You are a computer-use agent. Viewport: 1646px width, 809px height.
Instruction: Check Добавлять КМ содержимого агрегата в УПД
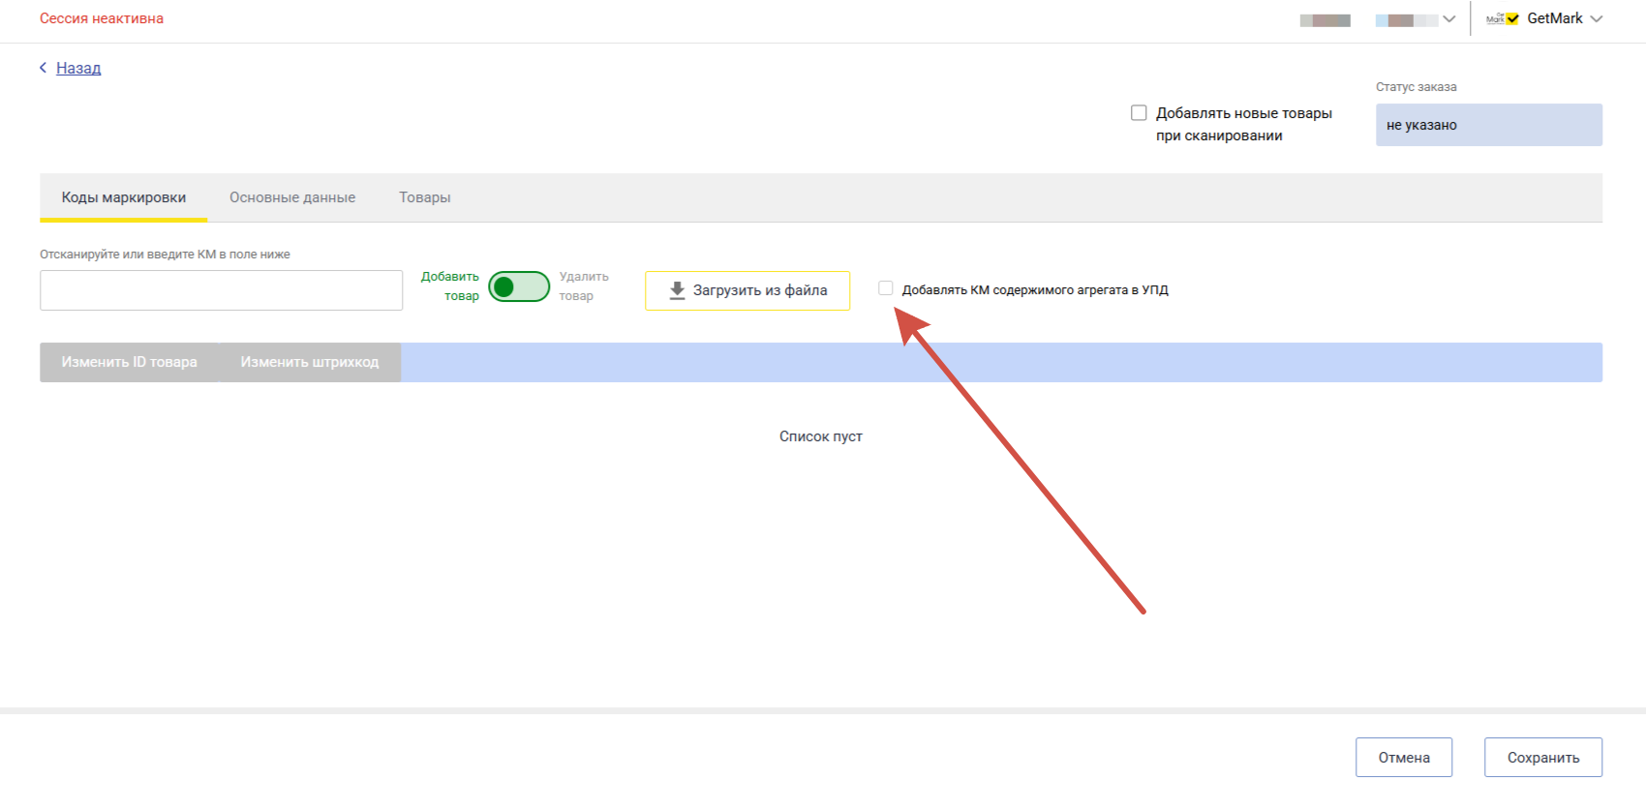point(885,288)
